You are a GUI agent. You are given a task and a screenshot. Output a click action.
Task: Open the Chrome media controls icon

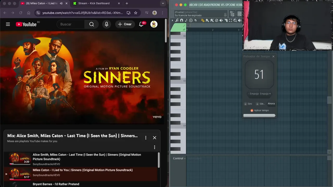pyautogui.click(x=147, y=13)
